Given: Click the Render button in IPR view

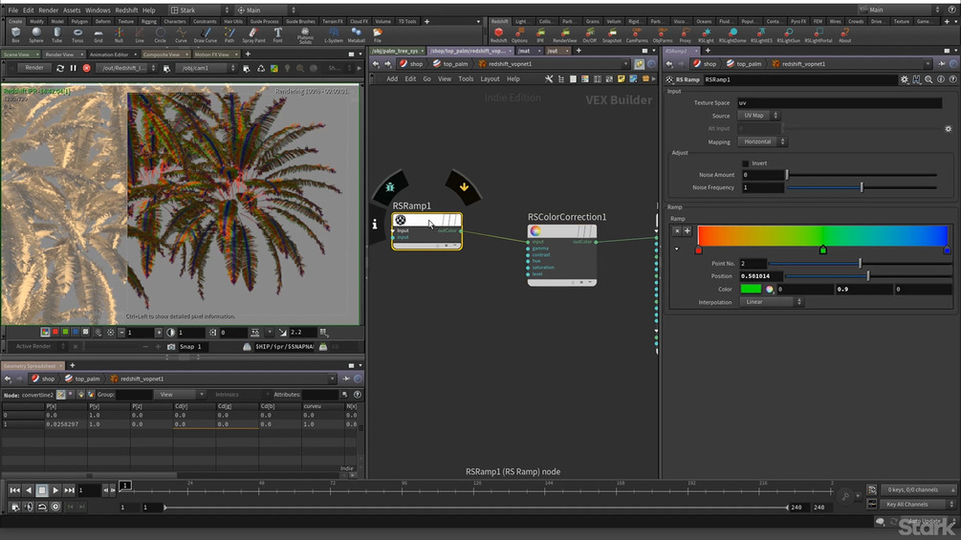Looking at the screenshot, I should (34, 68).
